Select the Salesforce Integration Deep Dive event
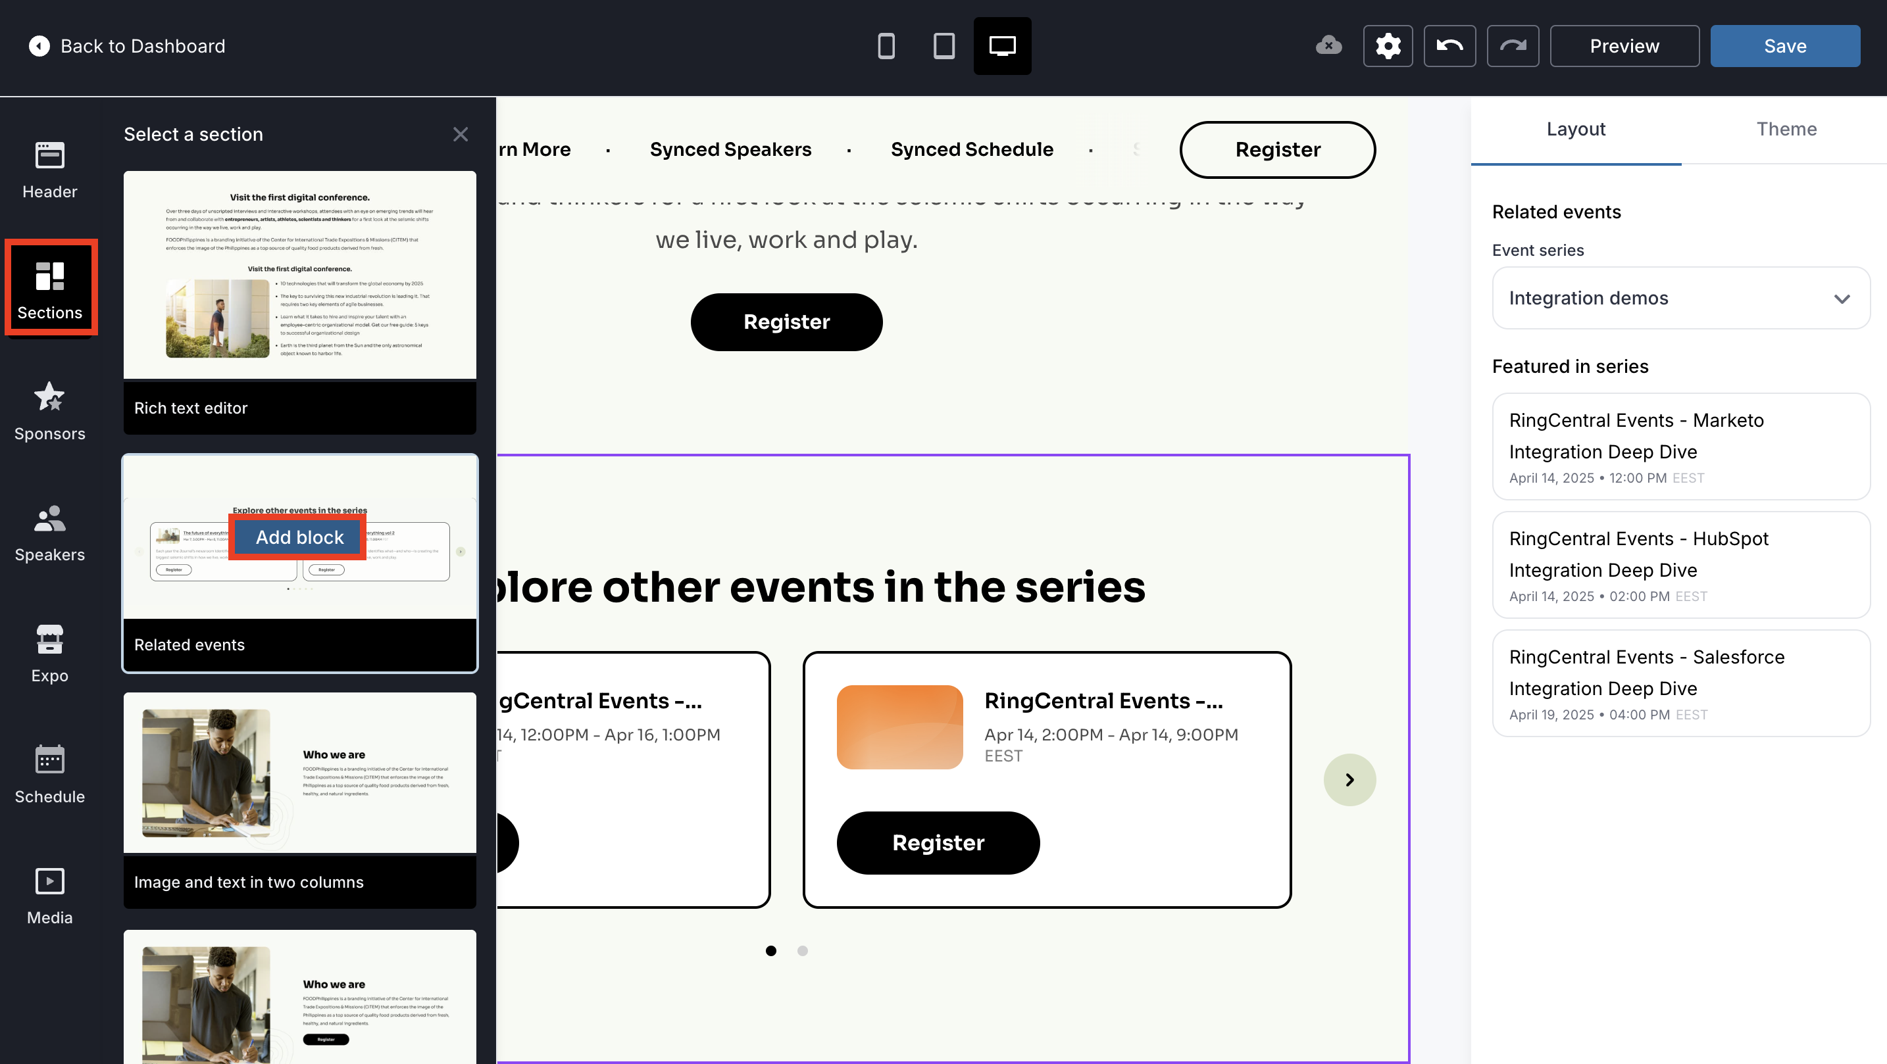Screen dimensions: 1887x1064 (x=1680, y=683)
